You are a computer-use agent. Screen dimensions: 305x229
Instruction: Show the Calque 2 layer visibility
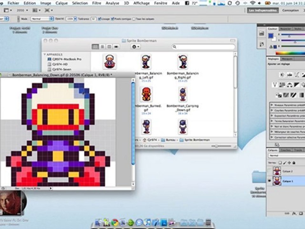click(269, 171)
